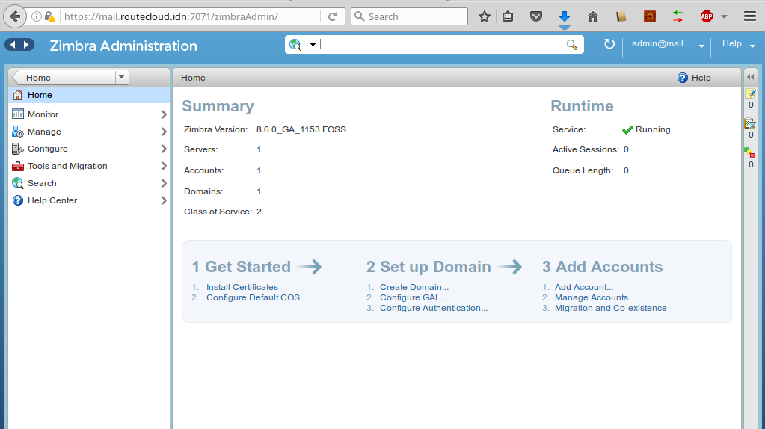Open the Home breadcrumb dropdown arrow
Image resolution: width=765 pixels, height=429 pixels.
click(121, 77)
